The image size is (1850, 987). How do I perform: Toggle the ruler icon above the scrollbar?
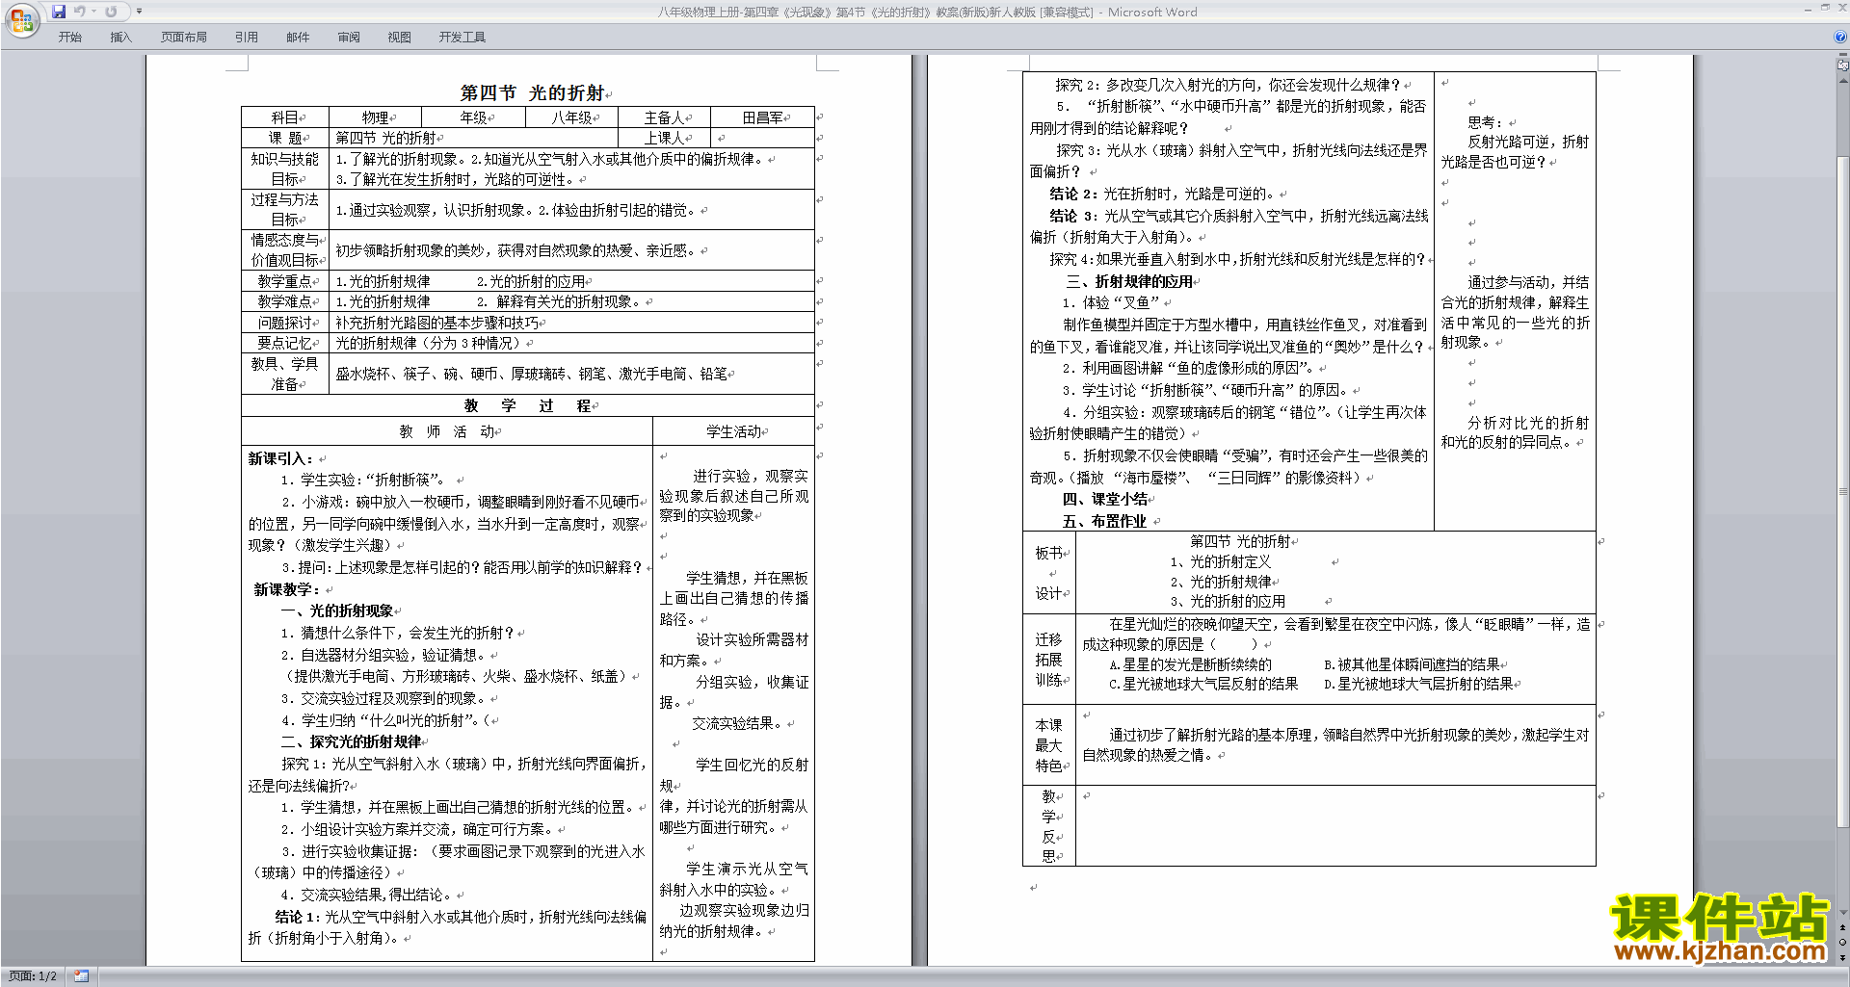pyautogui.click(x=1843, y=66)
